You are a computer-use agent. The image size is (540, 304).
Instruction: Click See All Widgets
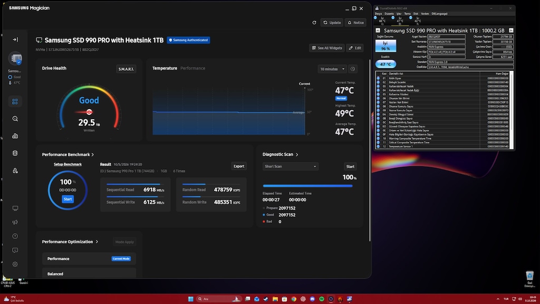click(327, 48)
